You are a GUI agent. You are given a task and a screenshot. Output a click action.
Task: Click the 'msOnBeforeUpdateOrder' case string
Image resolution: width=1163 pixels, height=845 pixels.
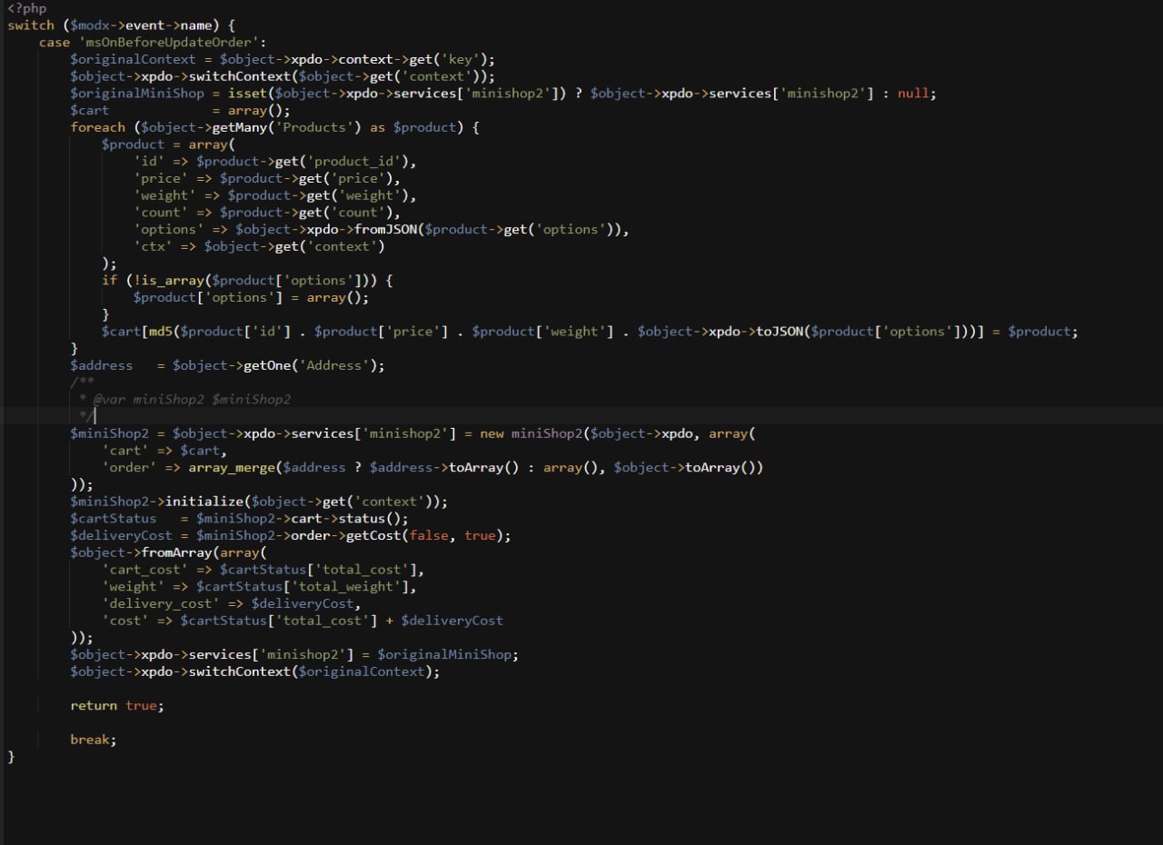173,42
